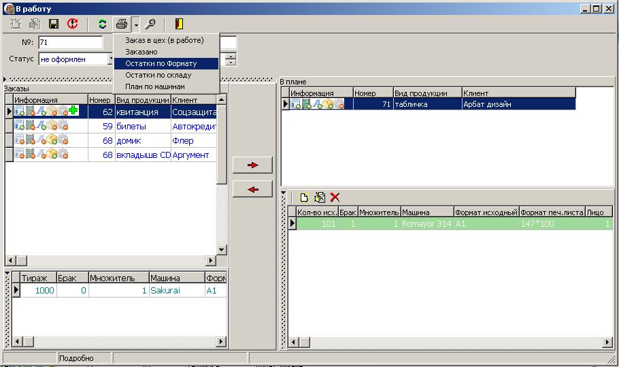Click the copy record icon above the plan details
619x367 pixels.
tap(320, 197)
